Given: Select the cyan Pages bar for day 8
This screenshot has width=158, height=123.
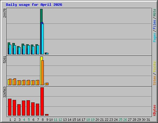Looking at the screenshot, I should tap(43, 39).
